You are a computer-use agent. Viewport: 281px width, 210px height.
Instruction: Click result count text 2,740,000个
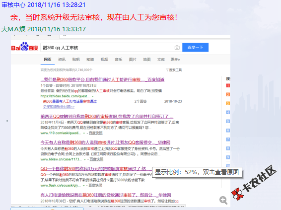pos(84,70)
